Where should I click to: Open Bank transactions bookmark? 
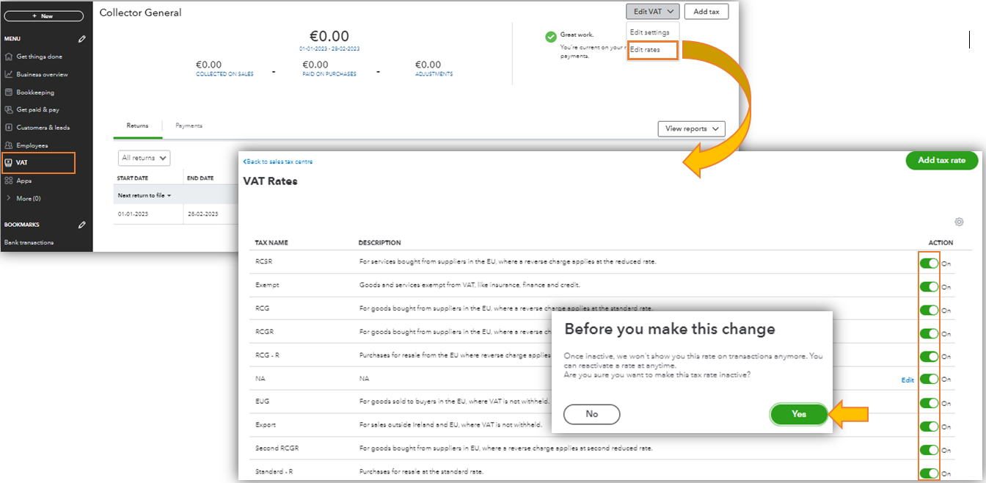click(x=29, y=242)
